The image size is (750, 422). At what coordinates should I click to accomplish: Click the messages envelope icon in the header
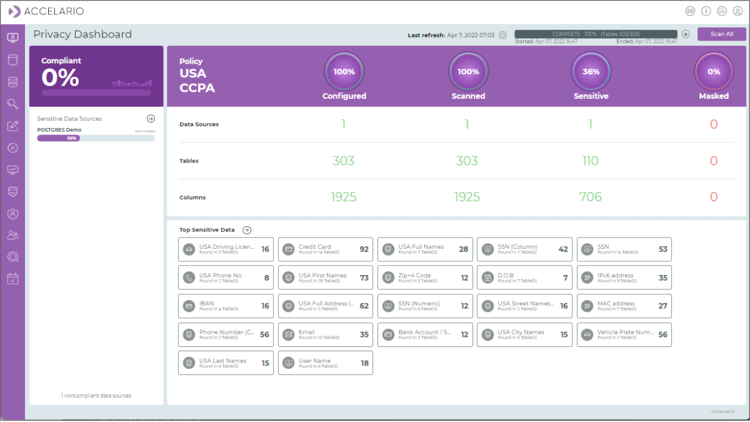pos(690,11)
